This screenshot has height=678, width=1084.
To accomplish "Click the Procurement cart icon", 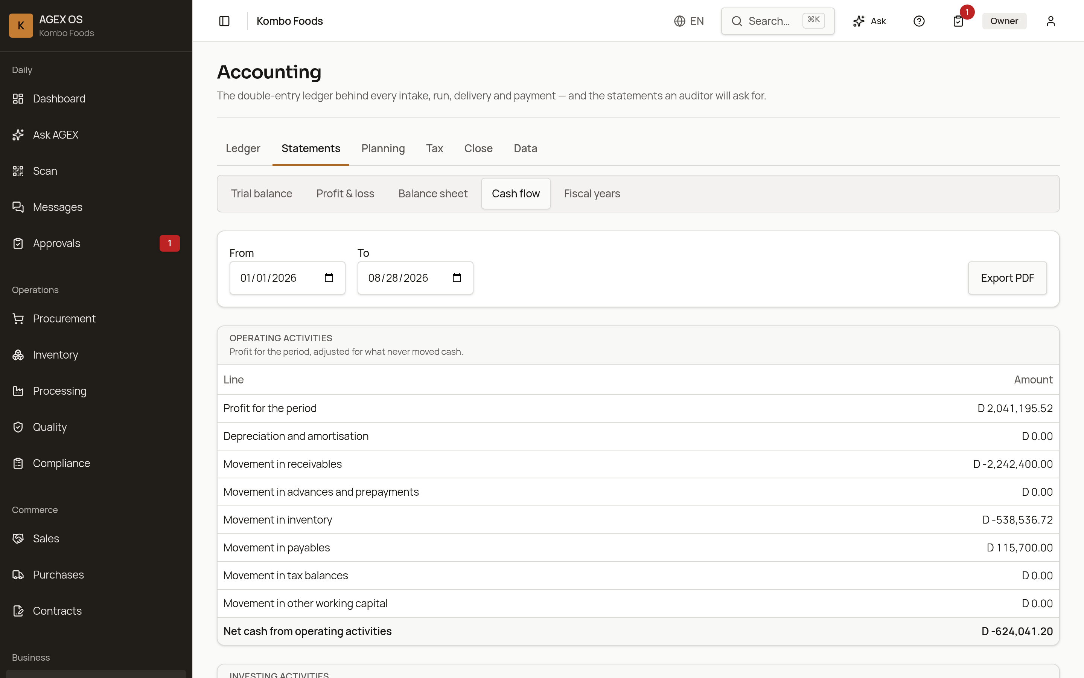I will click(18, 319).
